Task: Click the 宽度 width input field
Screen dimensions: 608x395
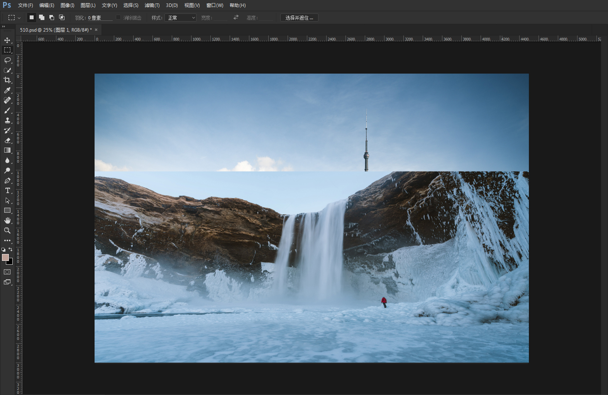Action: coord(220,18)
